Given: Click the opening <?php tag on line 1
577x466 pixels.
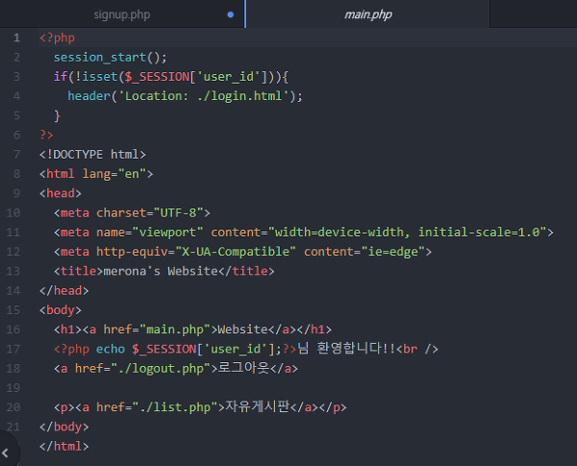Looking at the screenshot, I should pyautogui.click(x=57, y=37).
